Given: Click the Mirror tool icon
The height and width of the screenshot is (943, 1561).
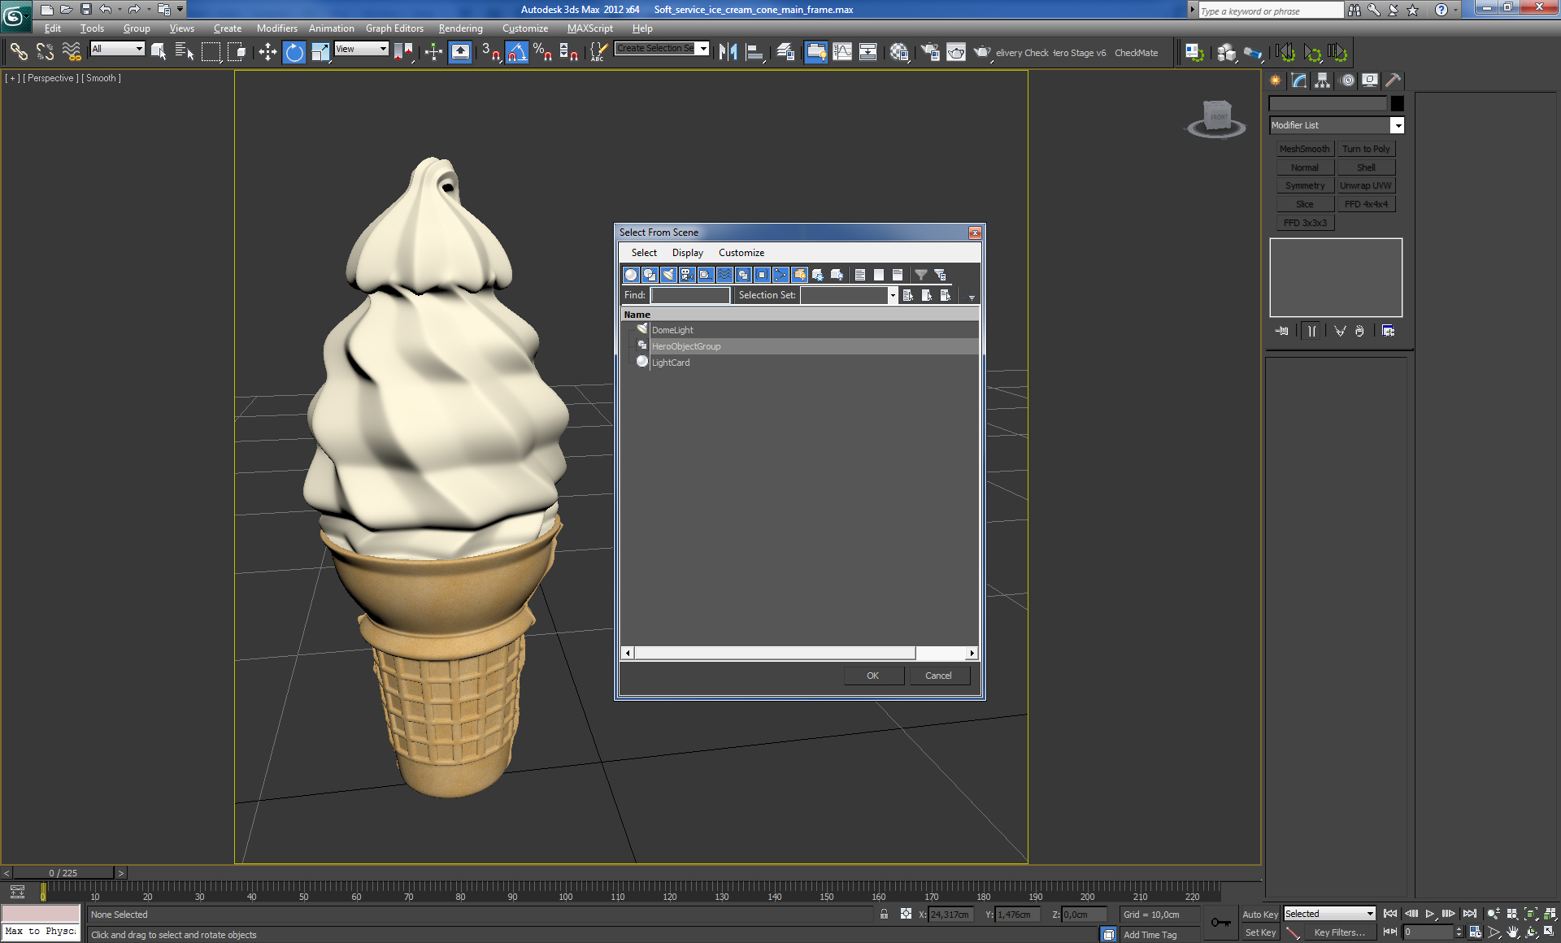Looking at the screenshot, I should [728, 52].
